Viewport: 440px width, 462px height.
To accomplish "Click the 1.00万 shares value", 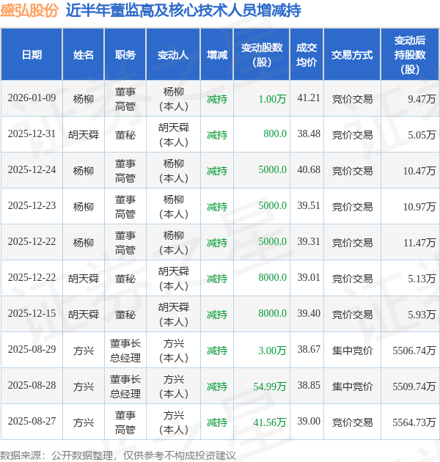I will [272, 99].
